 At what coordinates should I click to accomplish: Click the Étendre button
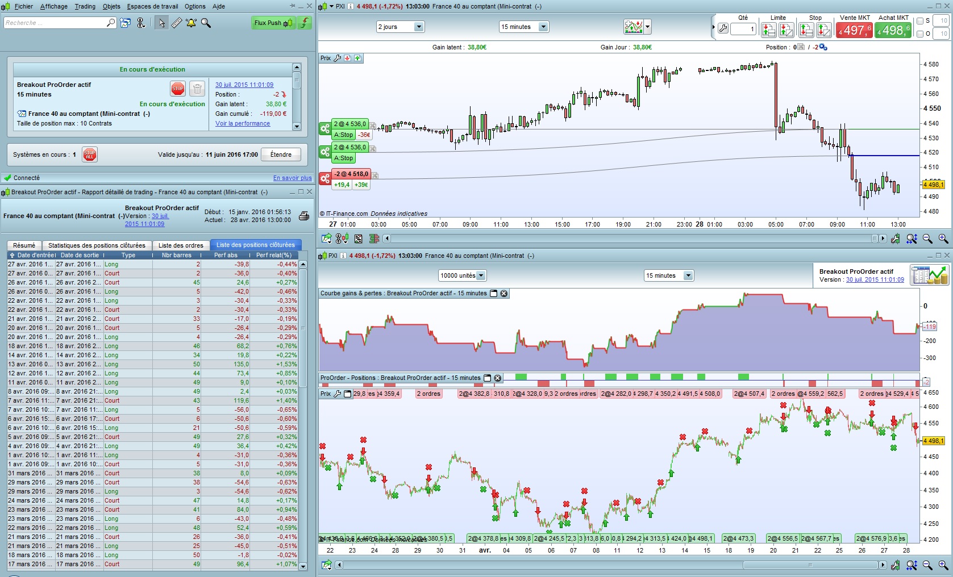point(281,154)
